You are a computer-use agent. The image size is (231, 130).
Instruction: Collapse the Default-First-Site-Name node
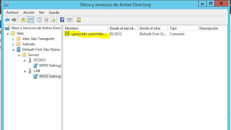[13, 50]
